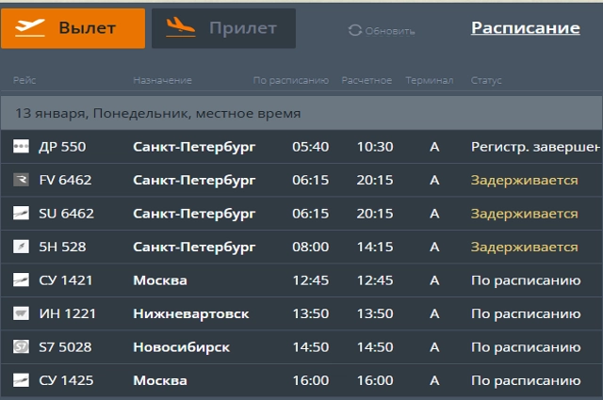The image size is (603, 400).
Task: Click the Обновить refresh text
Action: 389,31
